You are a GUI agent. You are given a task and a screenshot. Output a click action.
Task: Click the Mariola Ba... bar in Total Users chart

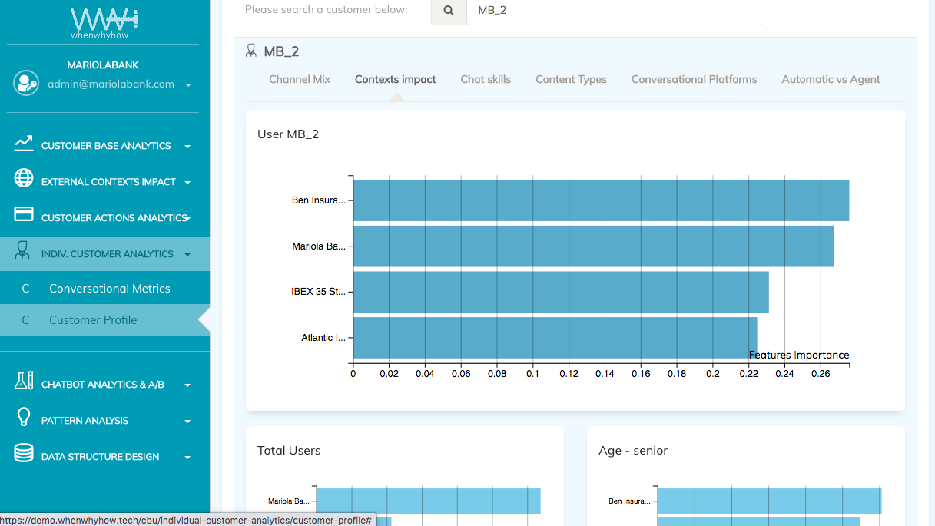[x=429, y=501]
